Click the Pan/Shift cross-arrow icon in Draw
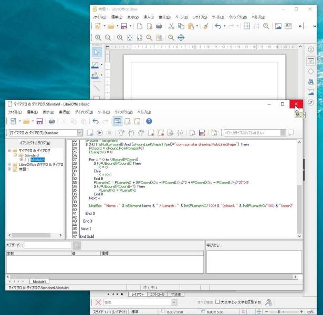 (181, 38)
